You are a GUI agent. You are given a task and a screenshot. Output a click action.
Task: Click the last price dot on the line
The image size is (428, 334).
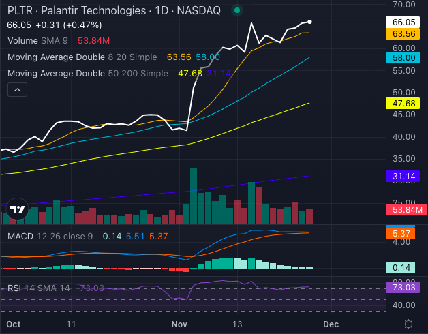coord(310,22)
